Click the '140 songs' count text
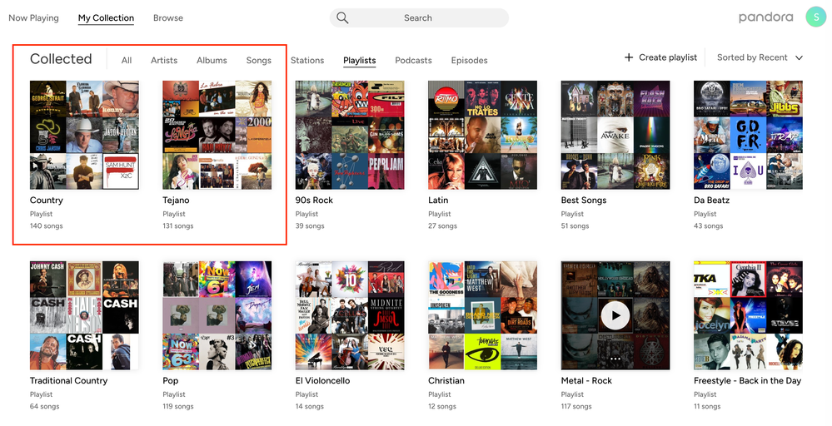Viewport: 832px width, 426px height. pos(46,226)
